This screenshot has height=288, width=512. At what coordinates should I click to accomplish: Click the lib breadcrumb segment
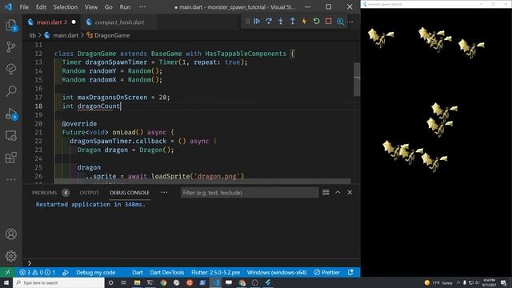click(32, 35)
